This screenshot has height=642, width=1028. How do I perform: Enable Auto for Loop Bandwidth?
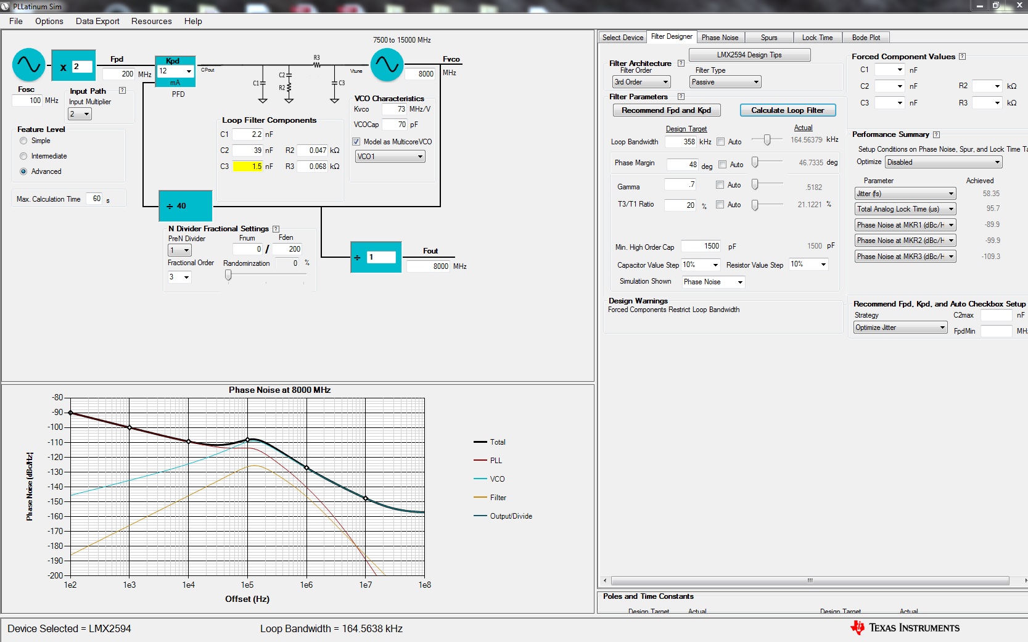click(720, 142)
